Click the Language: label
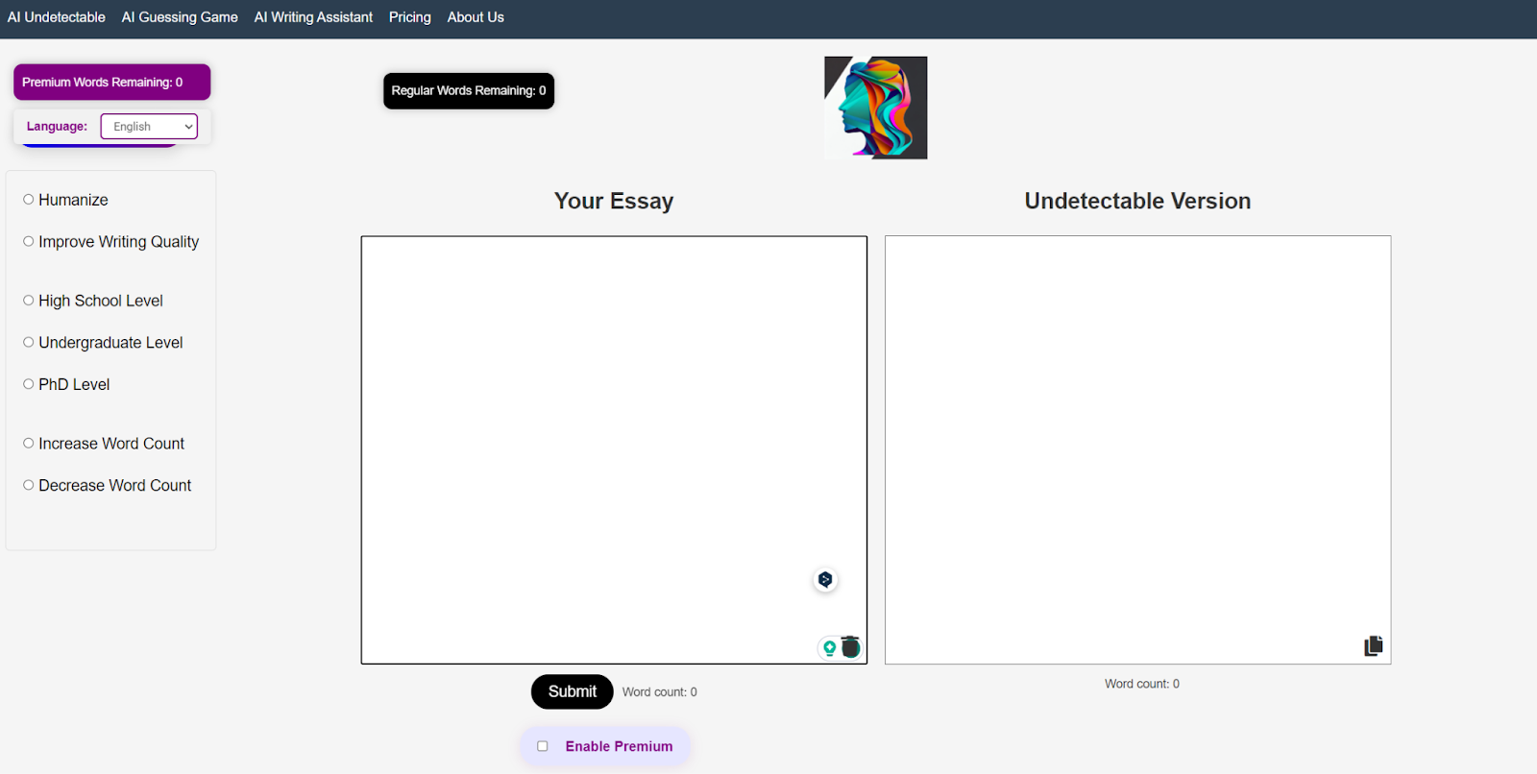 [57, 127]
